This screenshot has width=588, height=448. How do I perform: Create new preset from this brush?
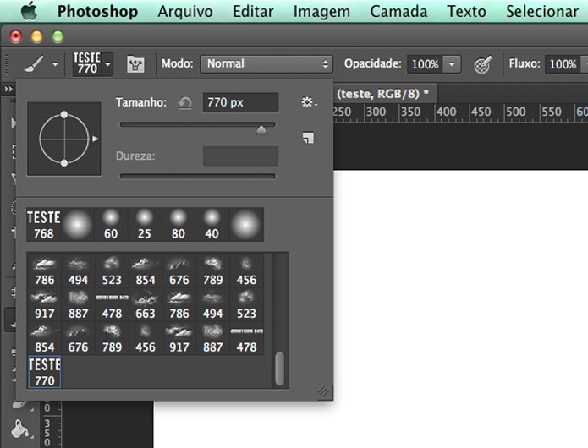pyautogui.click(x=308, y=138)
